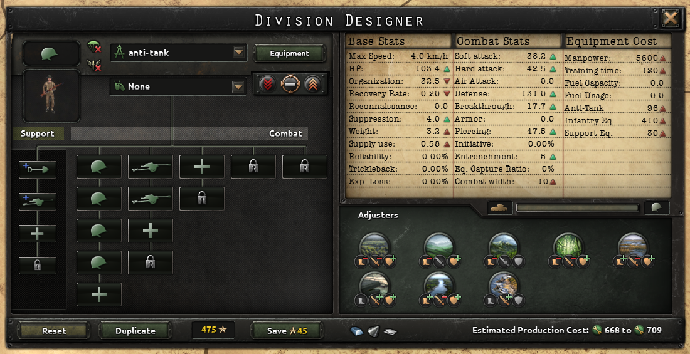Click Duplicate template button

(x=135, y=331)
